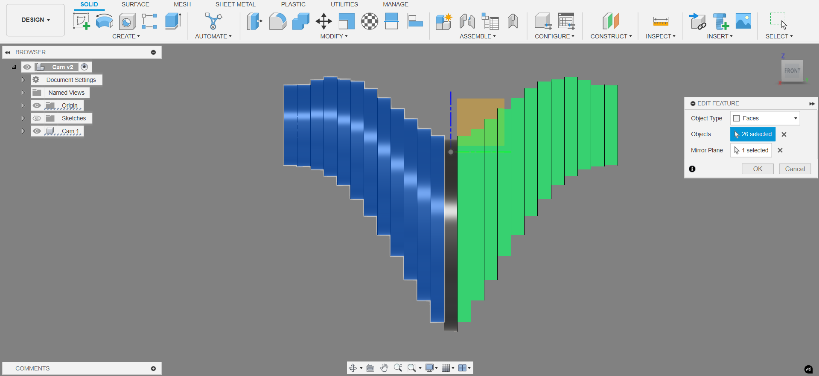
Task: Hide the Cam:1 component
Action: click(x=37, y=131)
